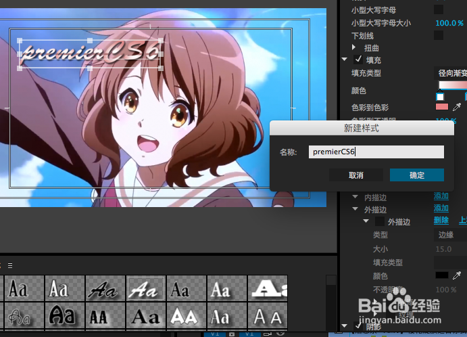Pick fill color with the 色彩到色彩 eyedropper
The width and height of the screenshot is (467, 337).
click(457, 107)
